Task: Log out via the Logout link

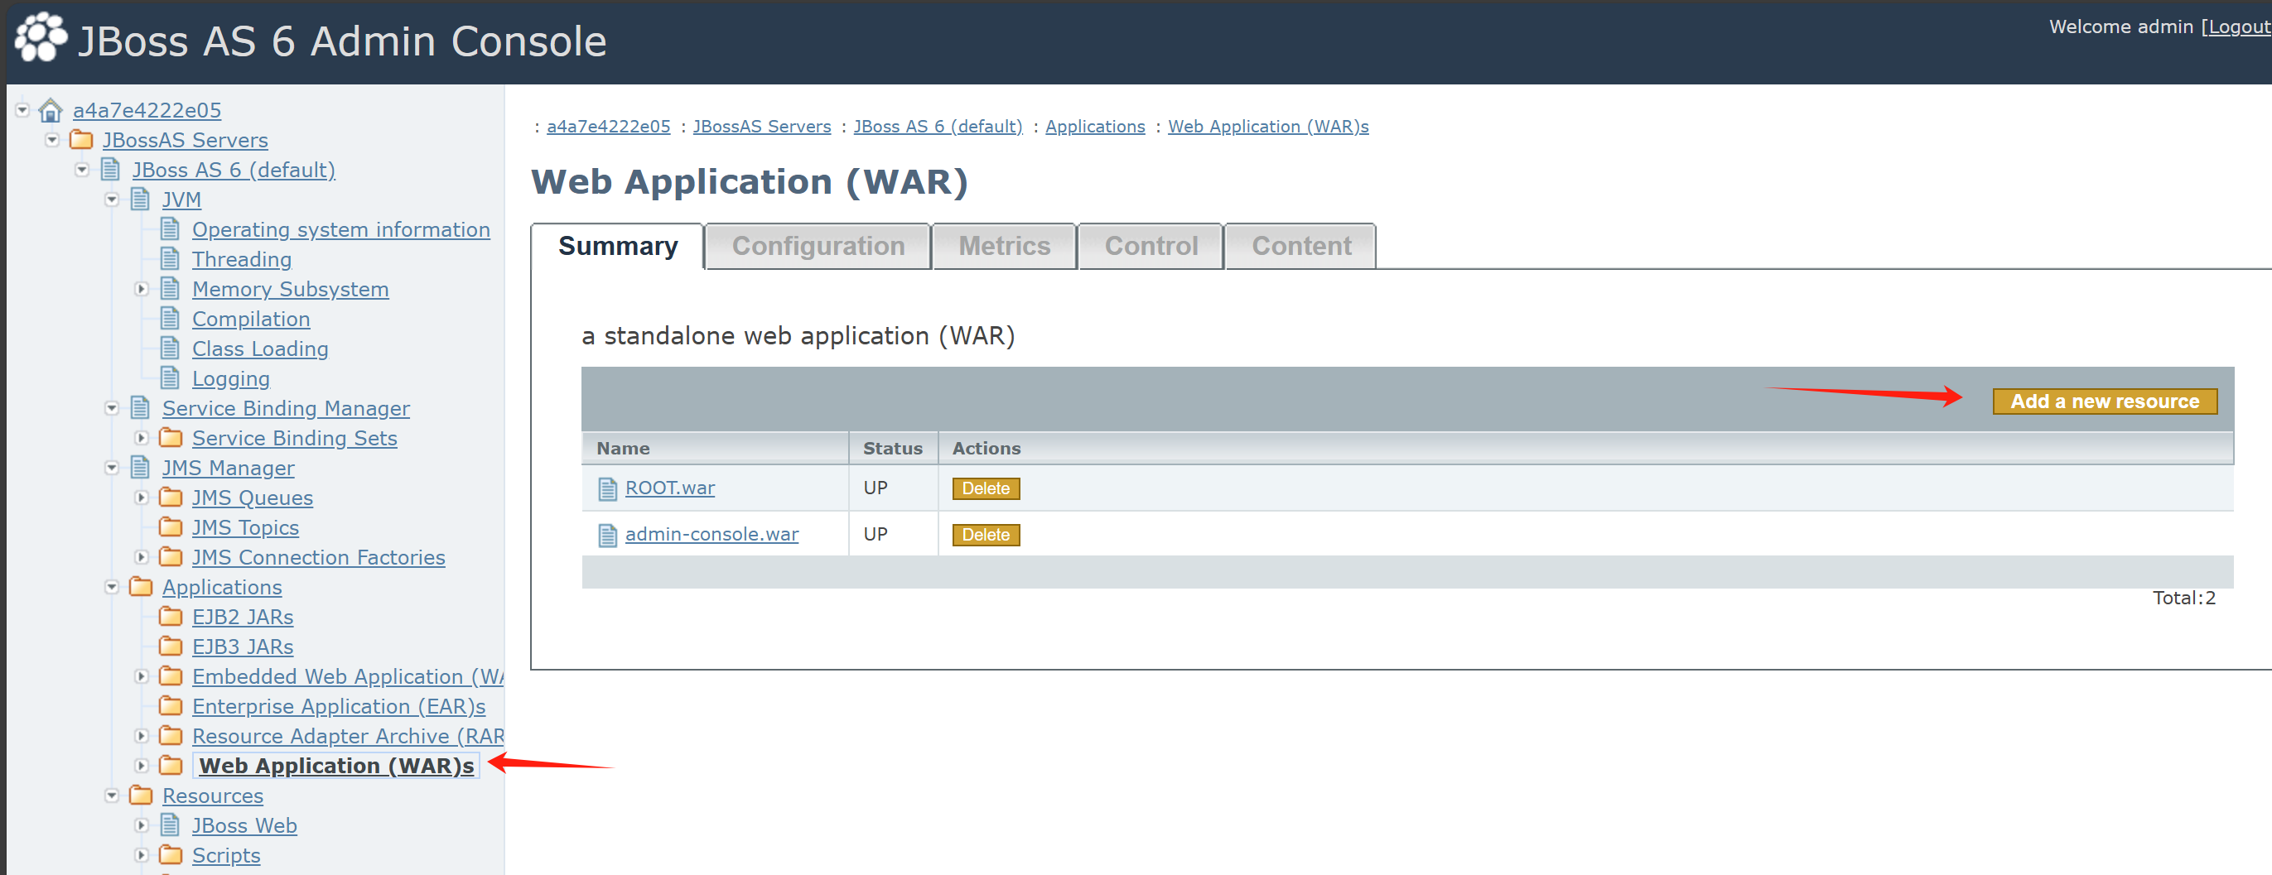Action: [2239, 27]
